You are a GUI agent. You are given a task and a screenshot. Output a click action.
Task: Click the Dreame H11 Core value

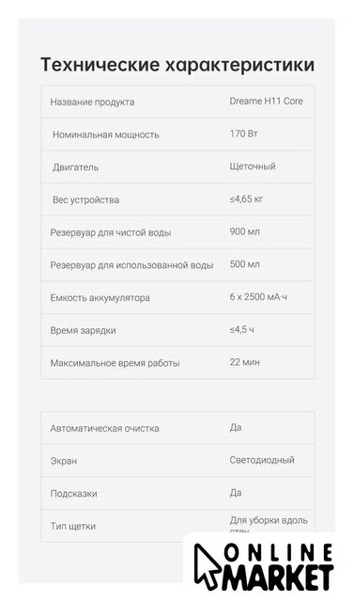267,101
